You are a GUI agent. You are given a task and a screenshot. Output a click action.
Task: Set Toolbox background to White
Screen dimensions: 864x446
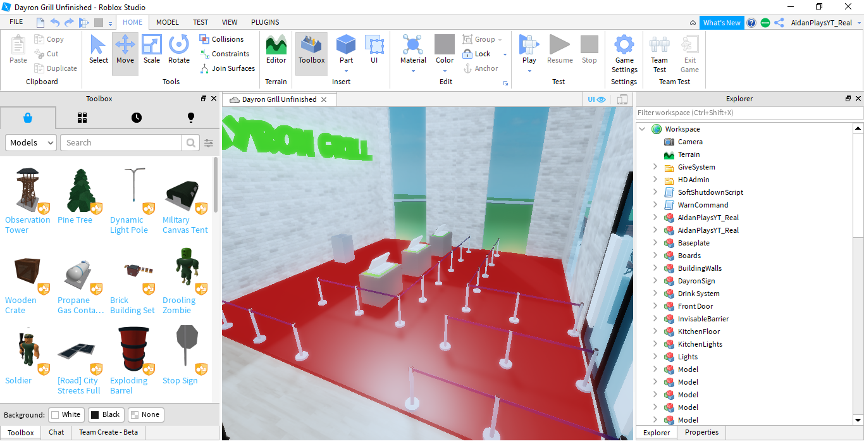tap(66, 415)
